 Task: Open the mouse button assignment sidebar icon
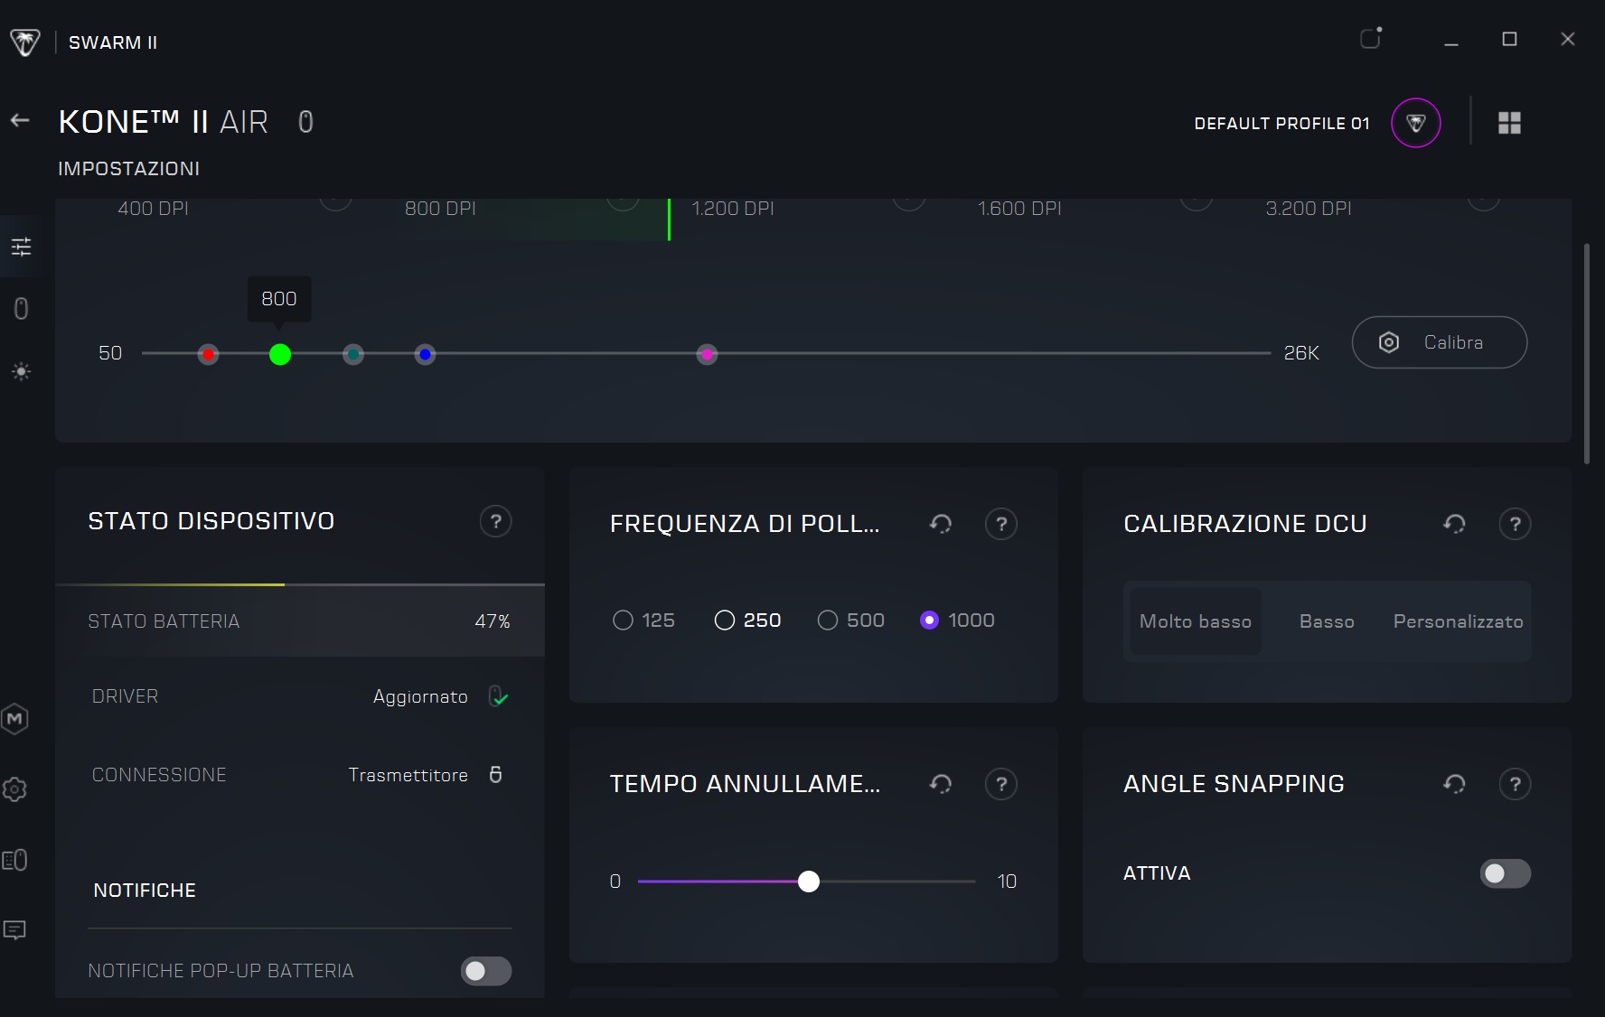pyautogui.click(x=21, y=309)
